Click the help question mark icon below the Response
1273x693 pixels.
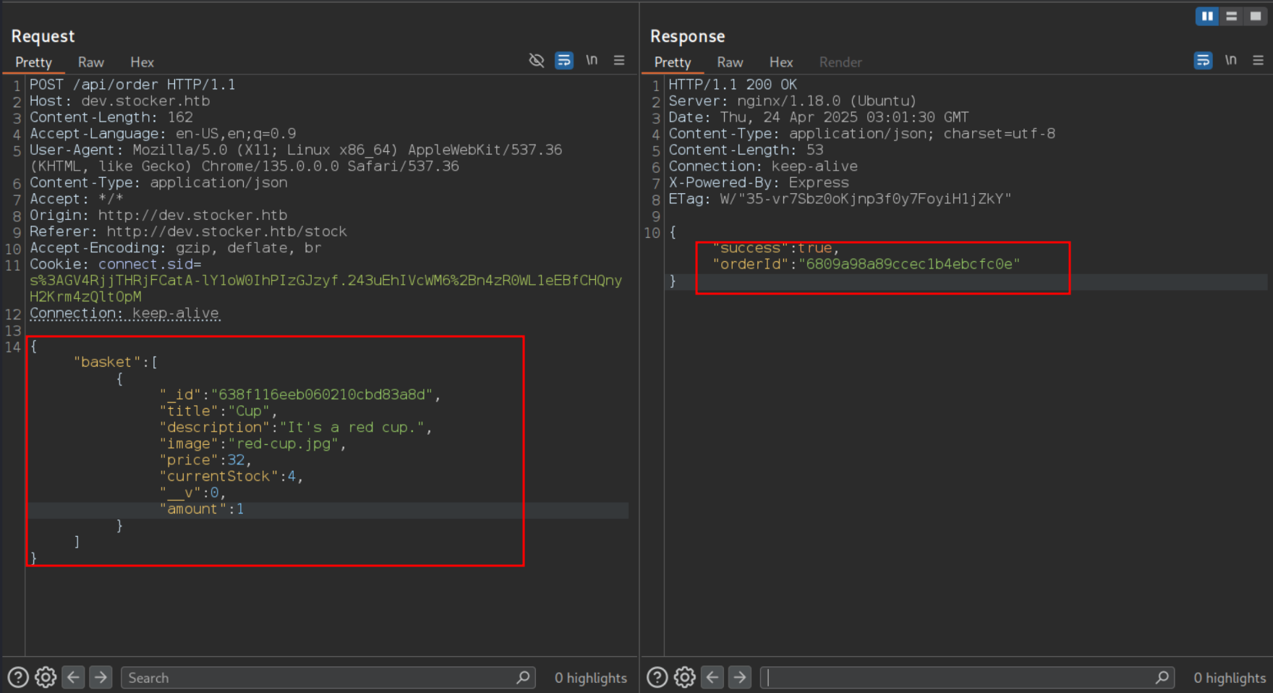pos(657,677)
